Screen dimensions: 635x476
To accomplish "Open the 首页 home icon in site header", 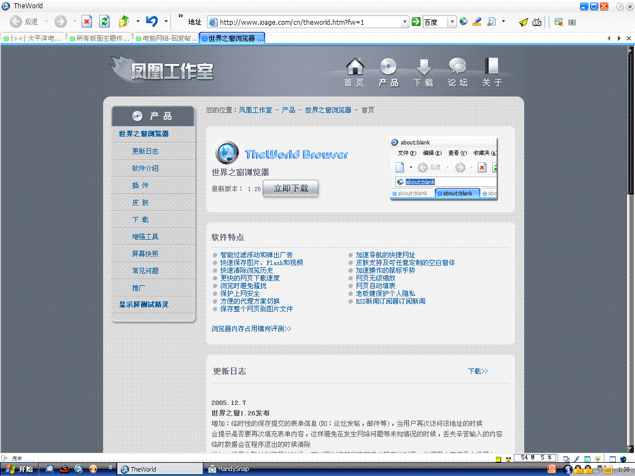I will point(354,72).
